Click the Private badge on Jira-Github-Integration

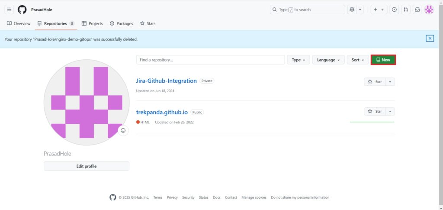(x=207, y=81)
